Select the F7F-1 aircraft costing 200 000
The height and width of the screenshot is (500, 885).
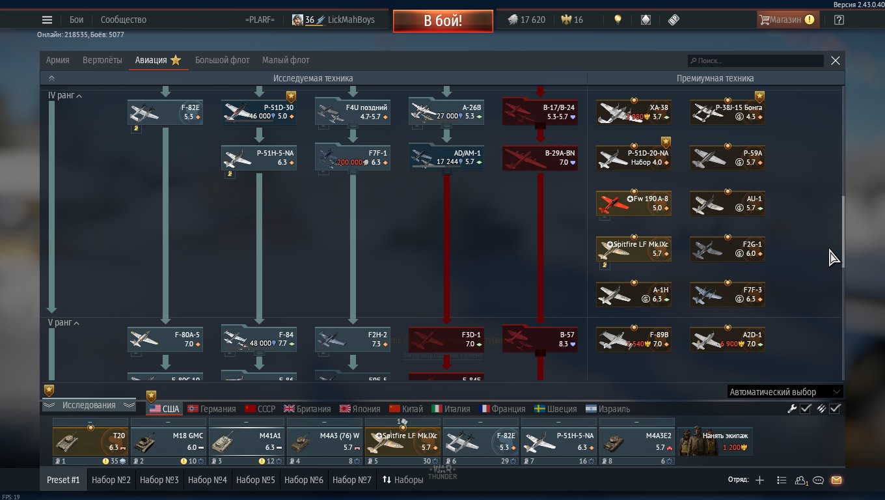click(x=353, y=158)
